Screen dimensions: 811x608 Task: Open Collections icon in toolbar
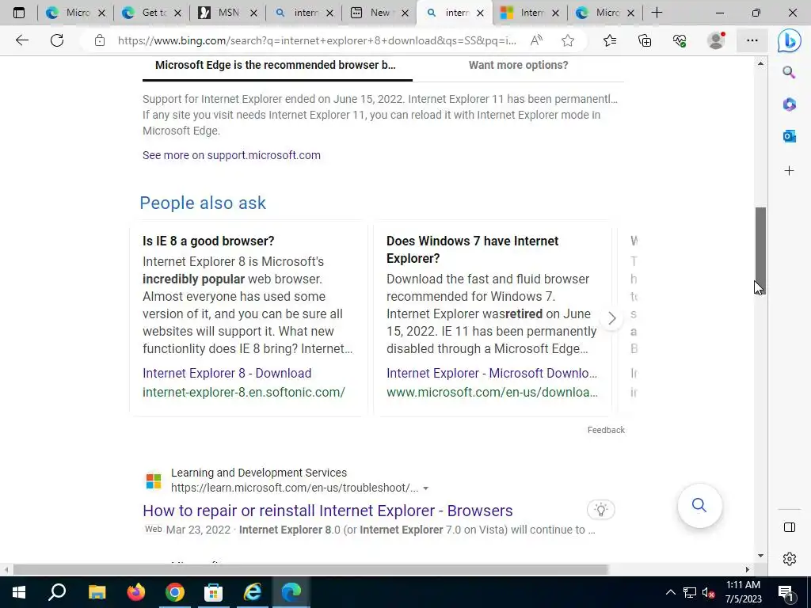(645, 40)
